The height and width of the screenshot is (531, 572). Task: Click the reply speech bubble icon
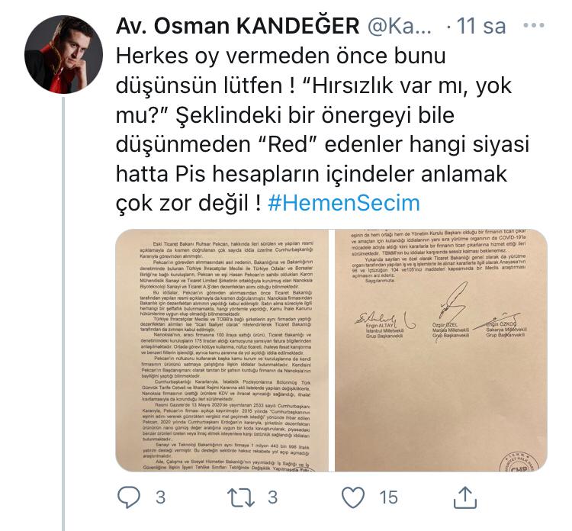click(x=129, y=497)
